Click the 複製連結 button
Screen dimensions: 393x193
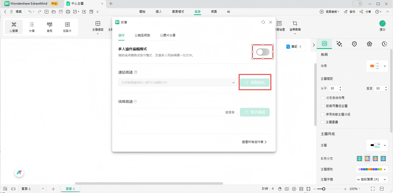(x=255, y=83)
